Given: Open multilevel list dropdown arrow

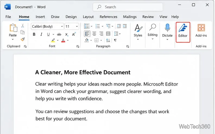Looking at the screenshot, I should [x=112, y=26].
